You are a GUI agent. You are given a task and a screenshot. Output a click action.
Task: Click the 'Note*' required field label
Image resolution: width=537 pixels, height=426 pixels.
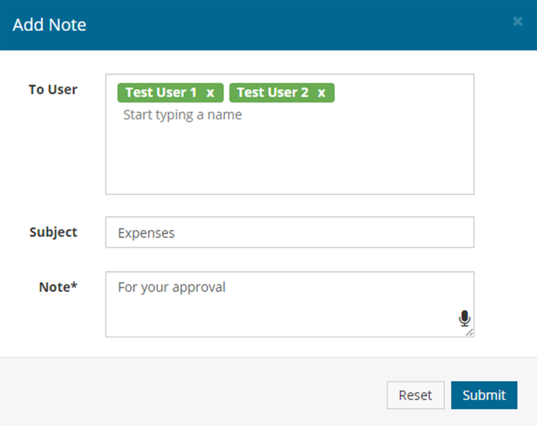coord(58,287)
